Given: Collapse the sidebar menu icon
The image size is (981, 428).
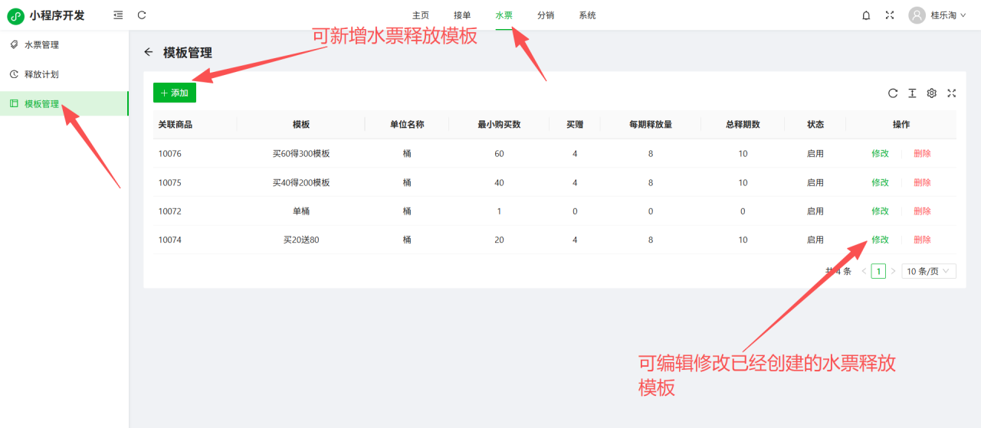Looking at the screenshot, I should pos(117,15).
